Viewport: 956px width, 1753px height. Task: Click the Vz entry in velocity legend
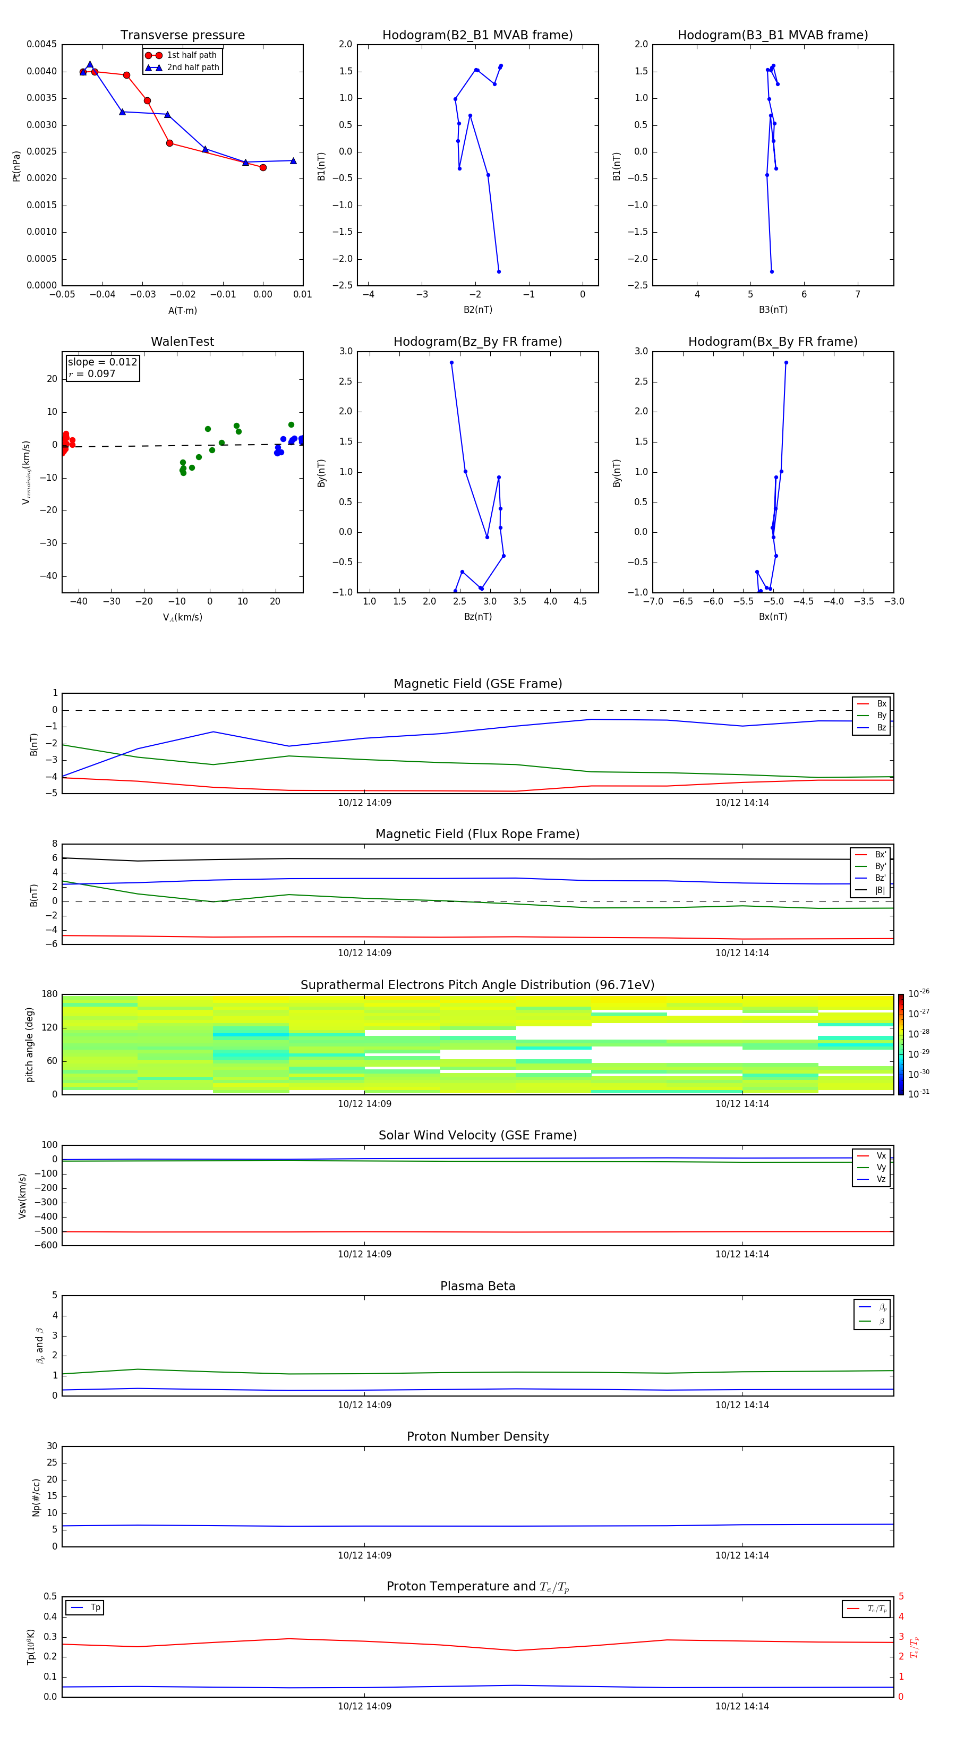pos(872,1179)
